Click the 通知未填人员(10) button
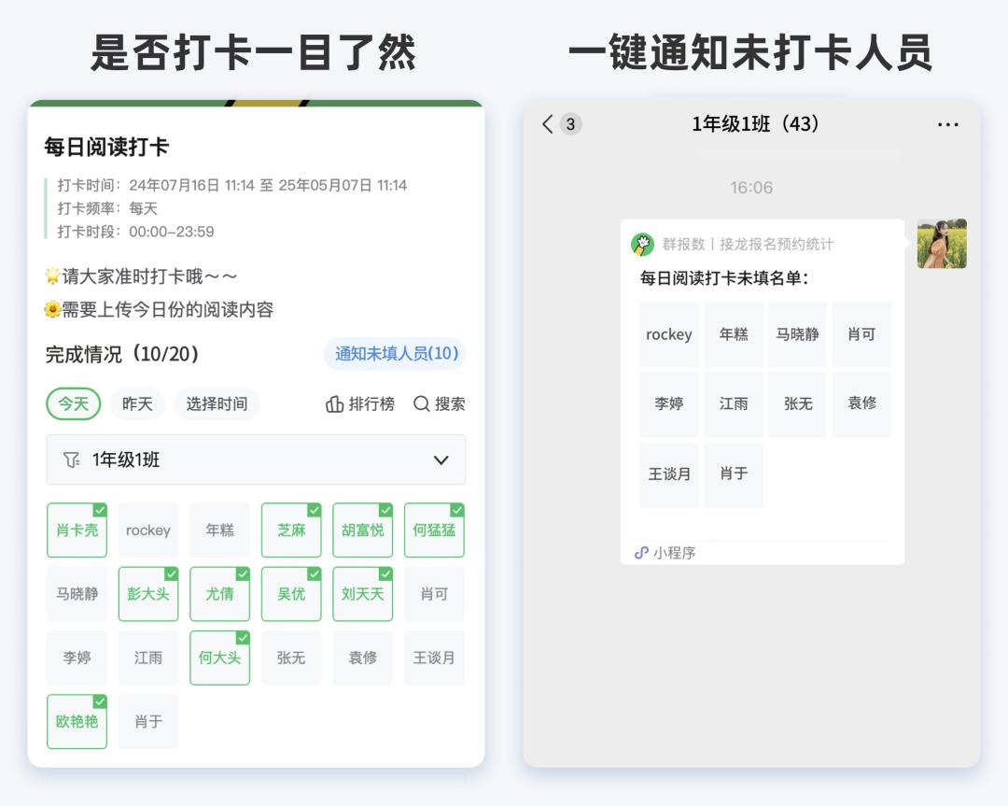This screenshot has width=1008, height=806. (394, 355)
